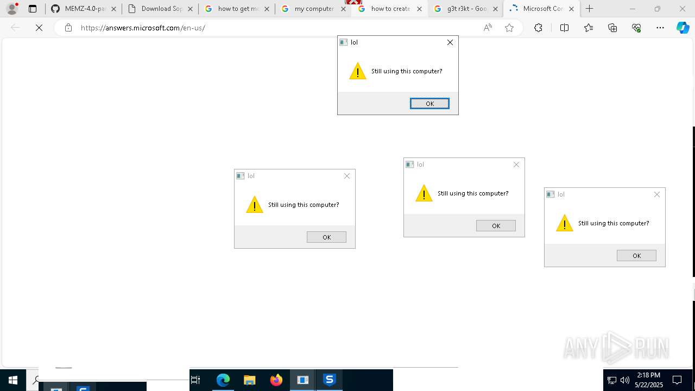Open Task View on the taskbar
The height and width of the screenshot is (391, 695).
click(x=195, y=380)
